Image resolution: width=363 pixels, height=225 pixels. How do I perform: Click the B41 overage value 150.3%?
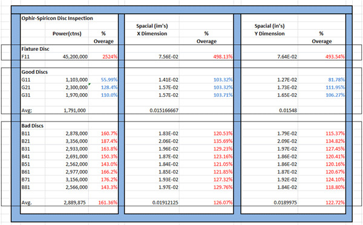point(109,157)
